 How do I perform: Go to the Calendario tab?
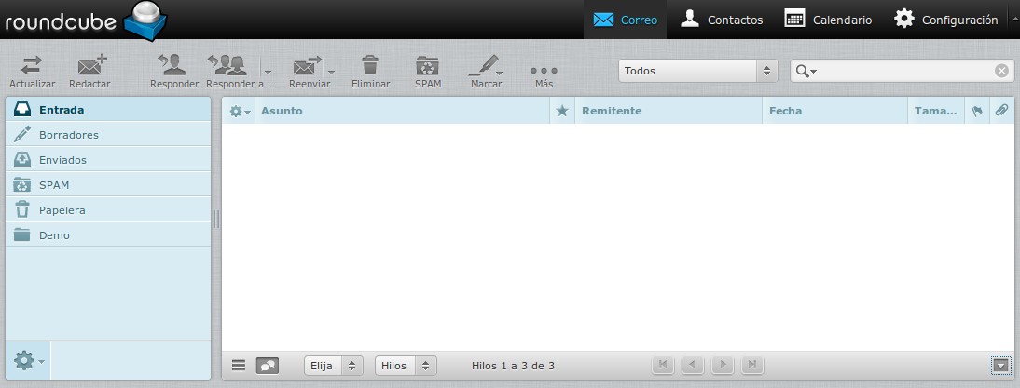coord(828,20)
